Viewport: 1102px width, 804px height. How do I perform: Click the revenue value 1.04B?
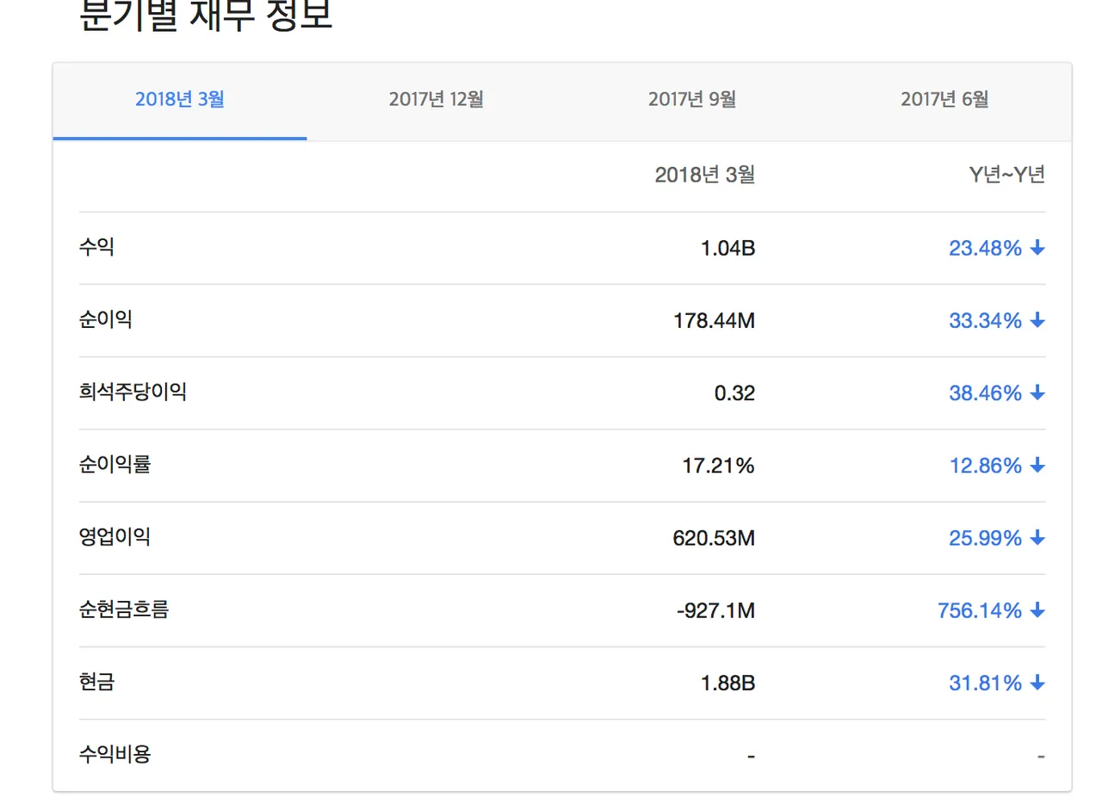728,249
